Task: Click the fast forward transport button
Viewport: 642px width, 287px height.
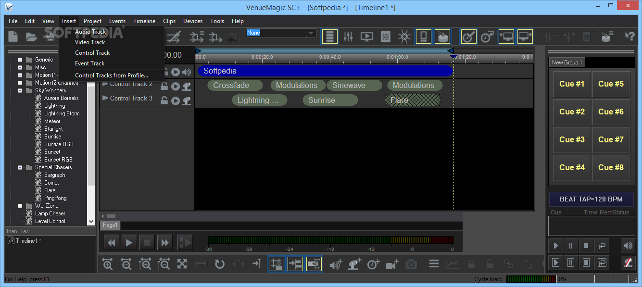Action: coord(164,242)
